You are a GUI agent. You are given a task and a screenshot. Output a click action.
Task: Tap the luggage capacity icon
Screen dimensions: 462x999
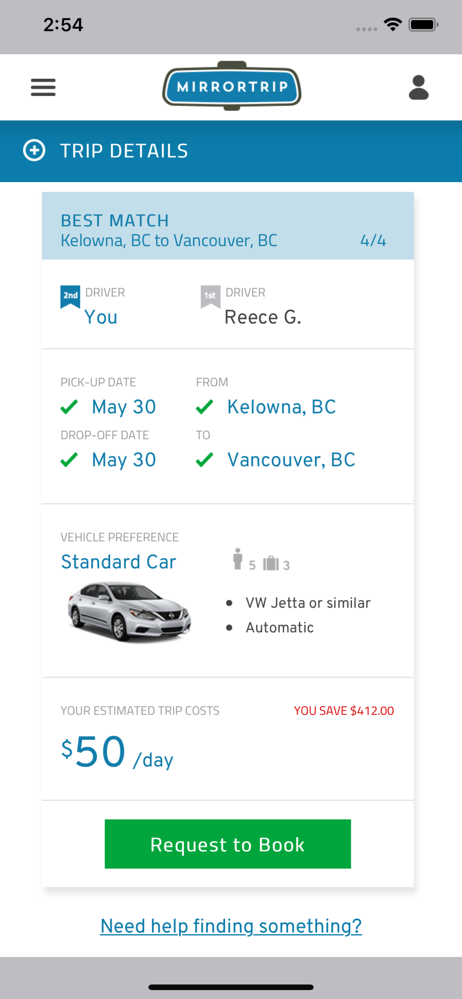[x=271, y=563]
